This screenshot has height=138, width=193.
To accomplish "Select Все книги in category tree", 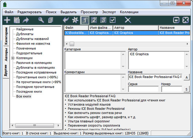I will tap(23, 96).
